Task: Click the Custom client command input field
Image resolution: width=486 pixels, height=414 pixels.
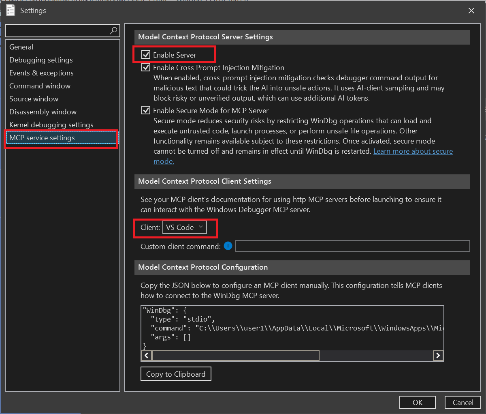Action: (353, 246)
